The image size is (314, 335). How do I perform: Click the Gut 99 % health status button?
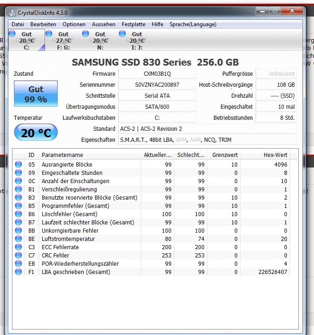(36, 94)
